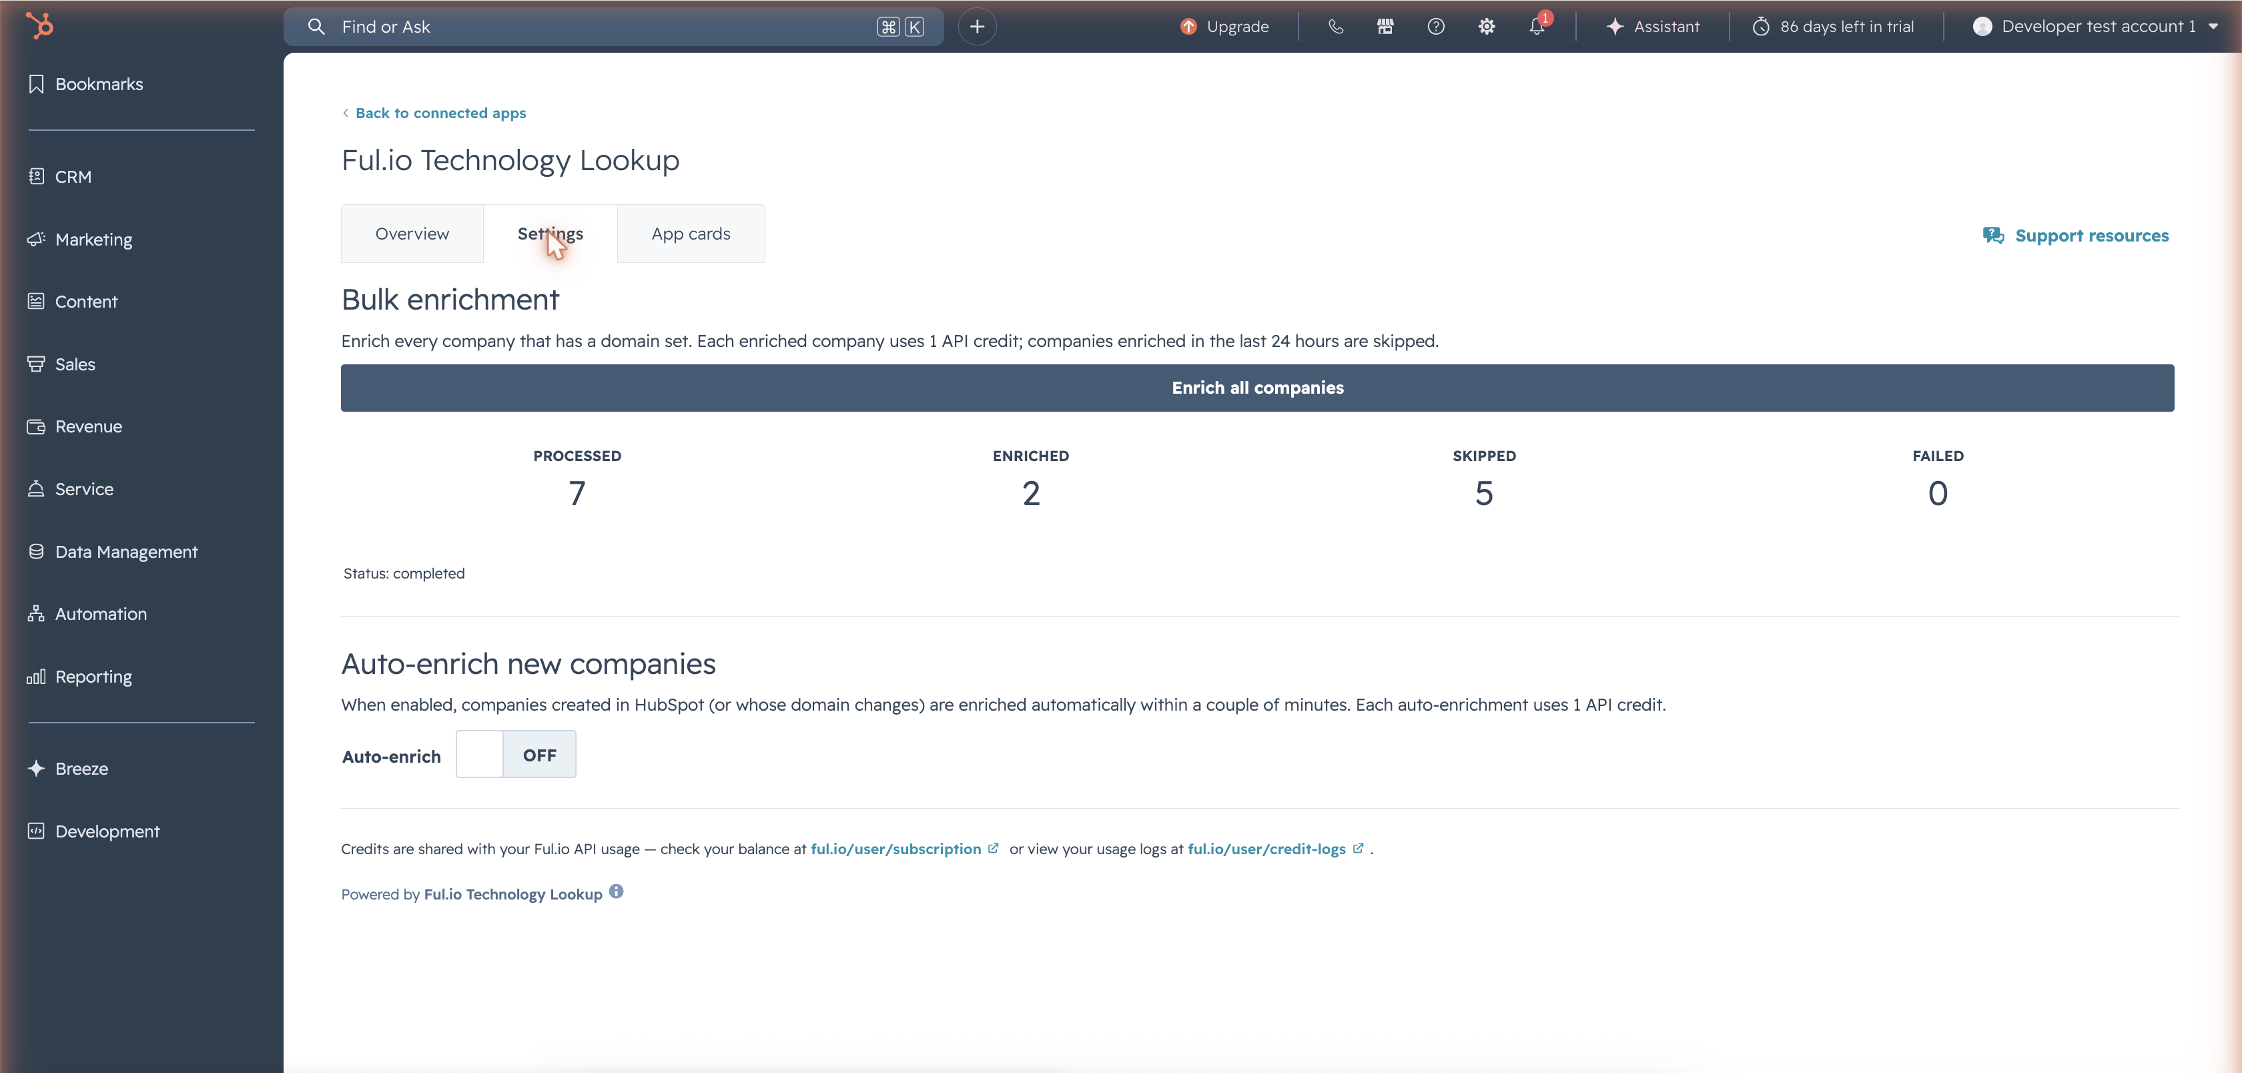
Task: Click the Bulk enrichment heading
Action: [450, 300]
